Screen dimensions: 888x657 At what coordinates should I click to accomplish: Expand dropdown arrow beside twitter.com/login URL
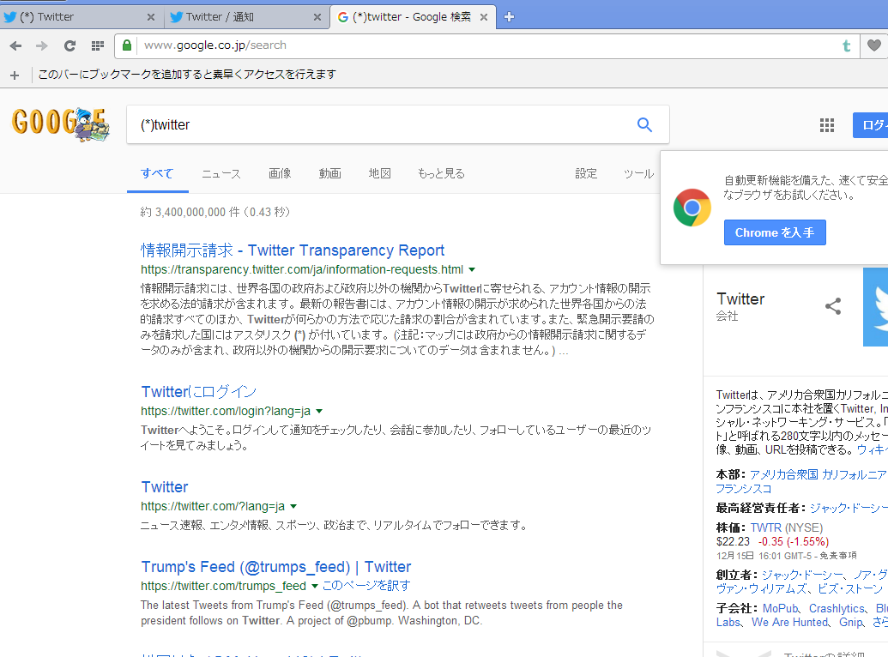coord(319,411)
